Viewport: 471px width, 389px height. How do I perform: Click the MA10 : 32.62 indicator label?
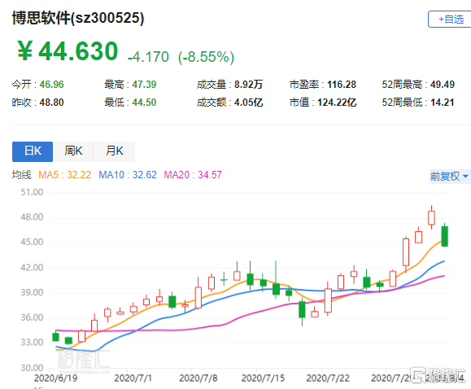tap(128, 175)
